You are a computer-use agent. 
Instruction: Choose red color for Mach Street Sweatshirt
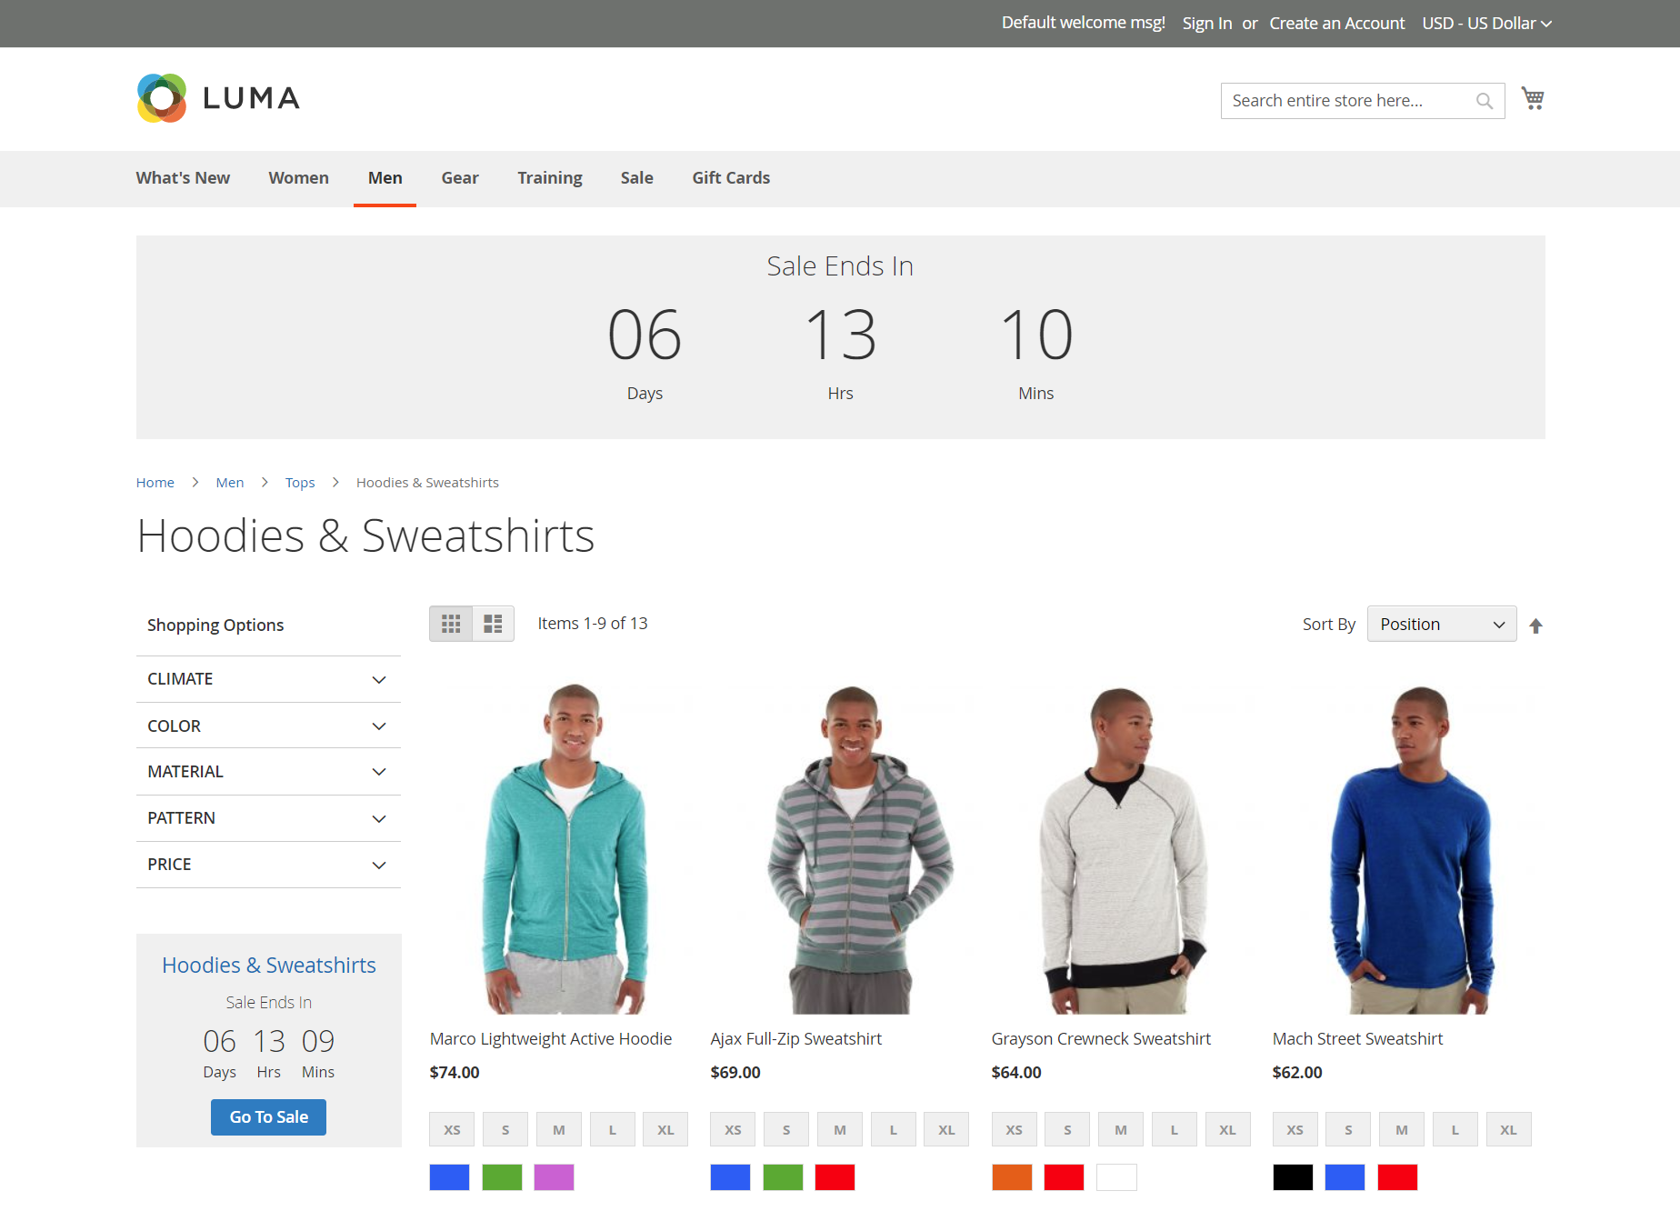pyautogui.click(x=1397, y=1177)
